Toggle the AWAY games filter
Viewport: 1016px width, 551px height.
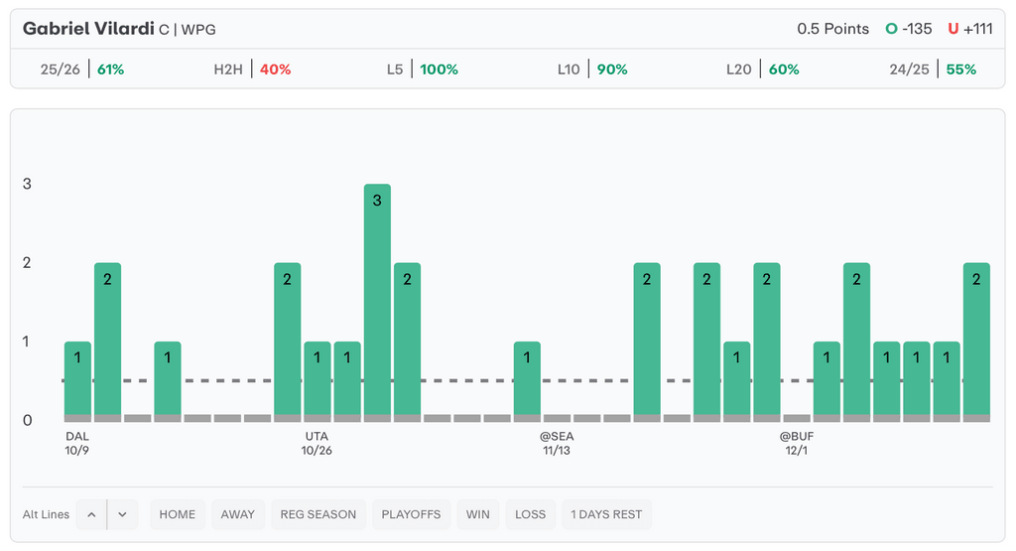point(237,514)
